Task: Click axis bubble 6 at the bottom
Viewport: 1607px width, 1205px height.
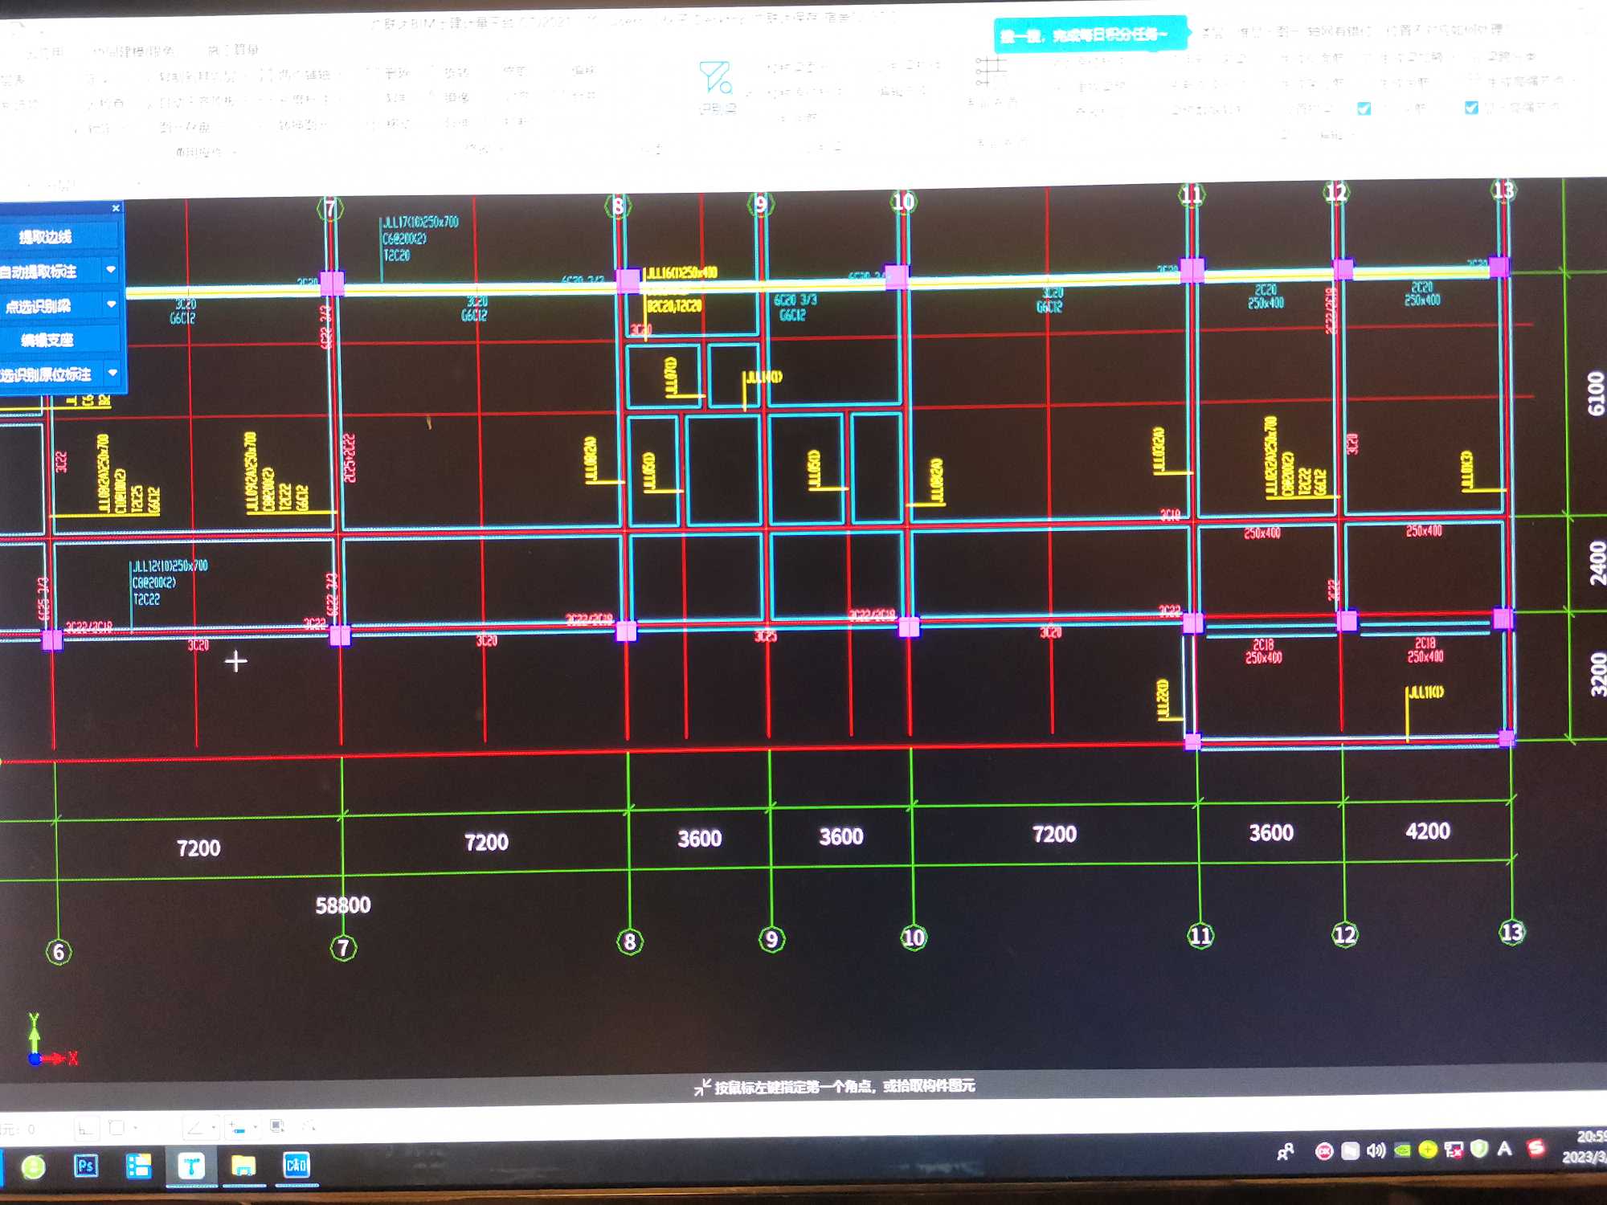Action: coord(59,953)
